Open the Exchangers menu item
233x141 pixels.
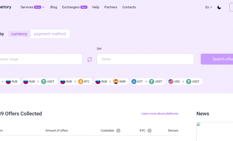[75, 7]
